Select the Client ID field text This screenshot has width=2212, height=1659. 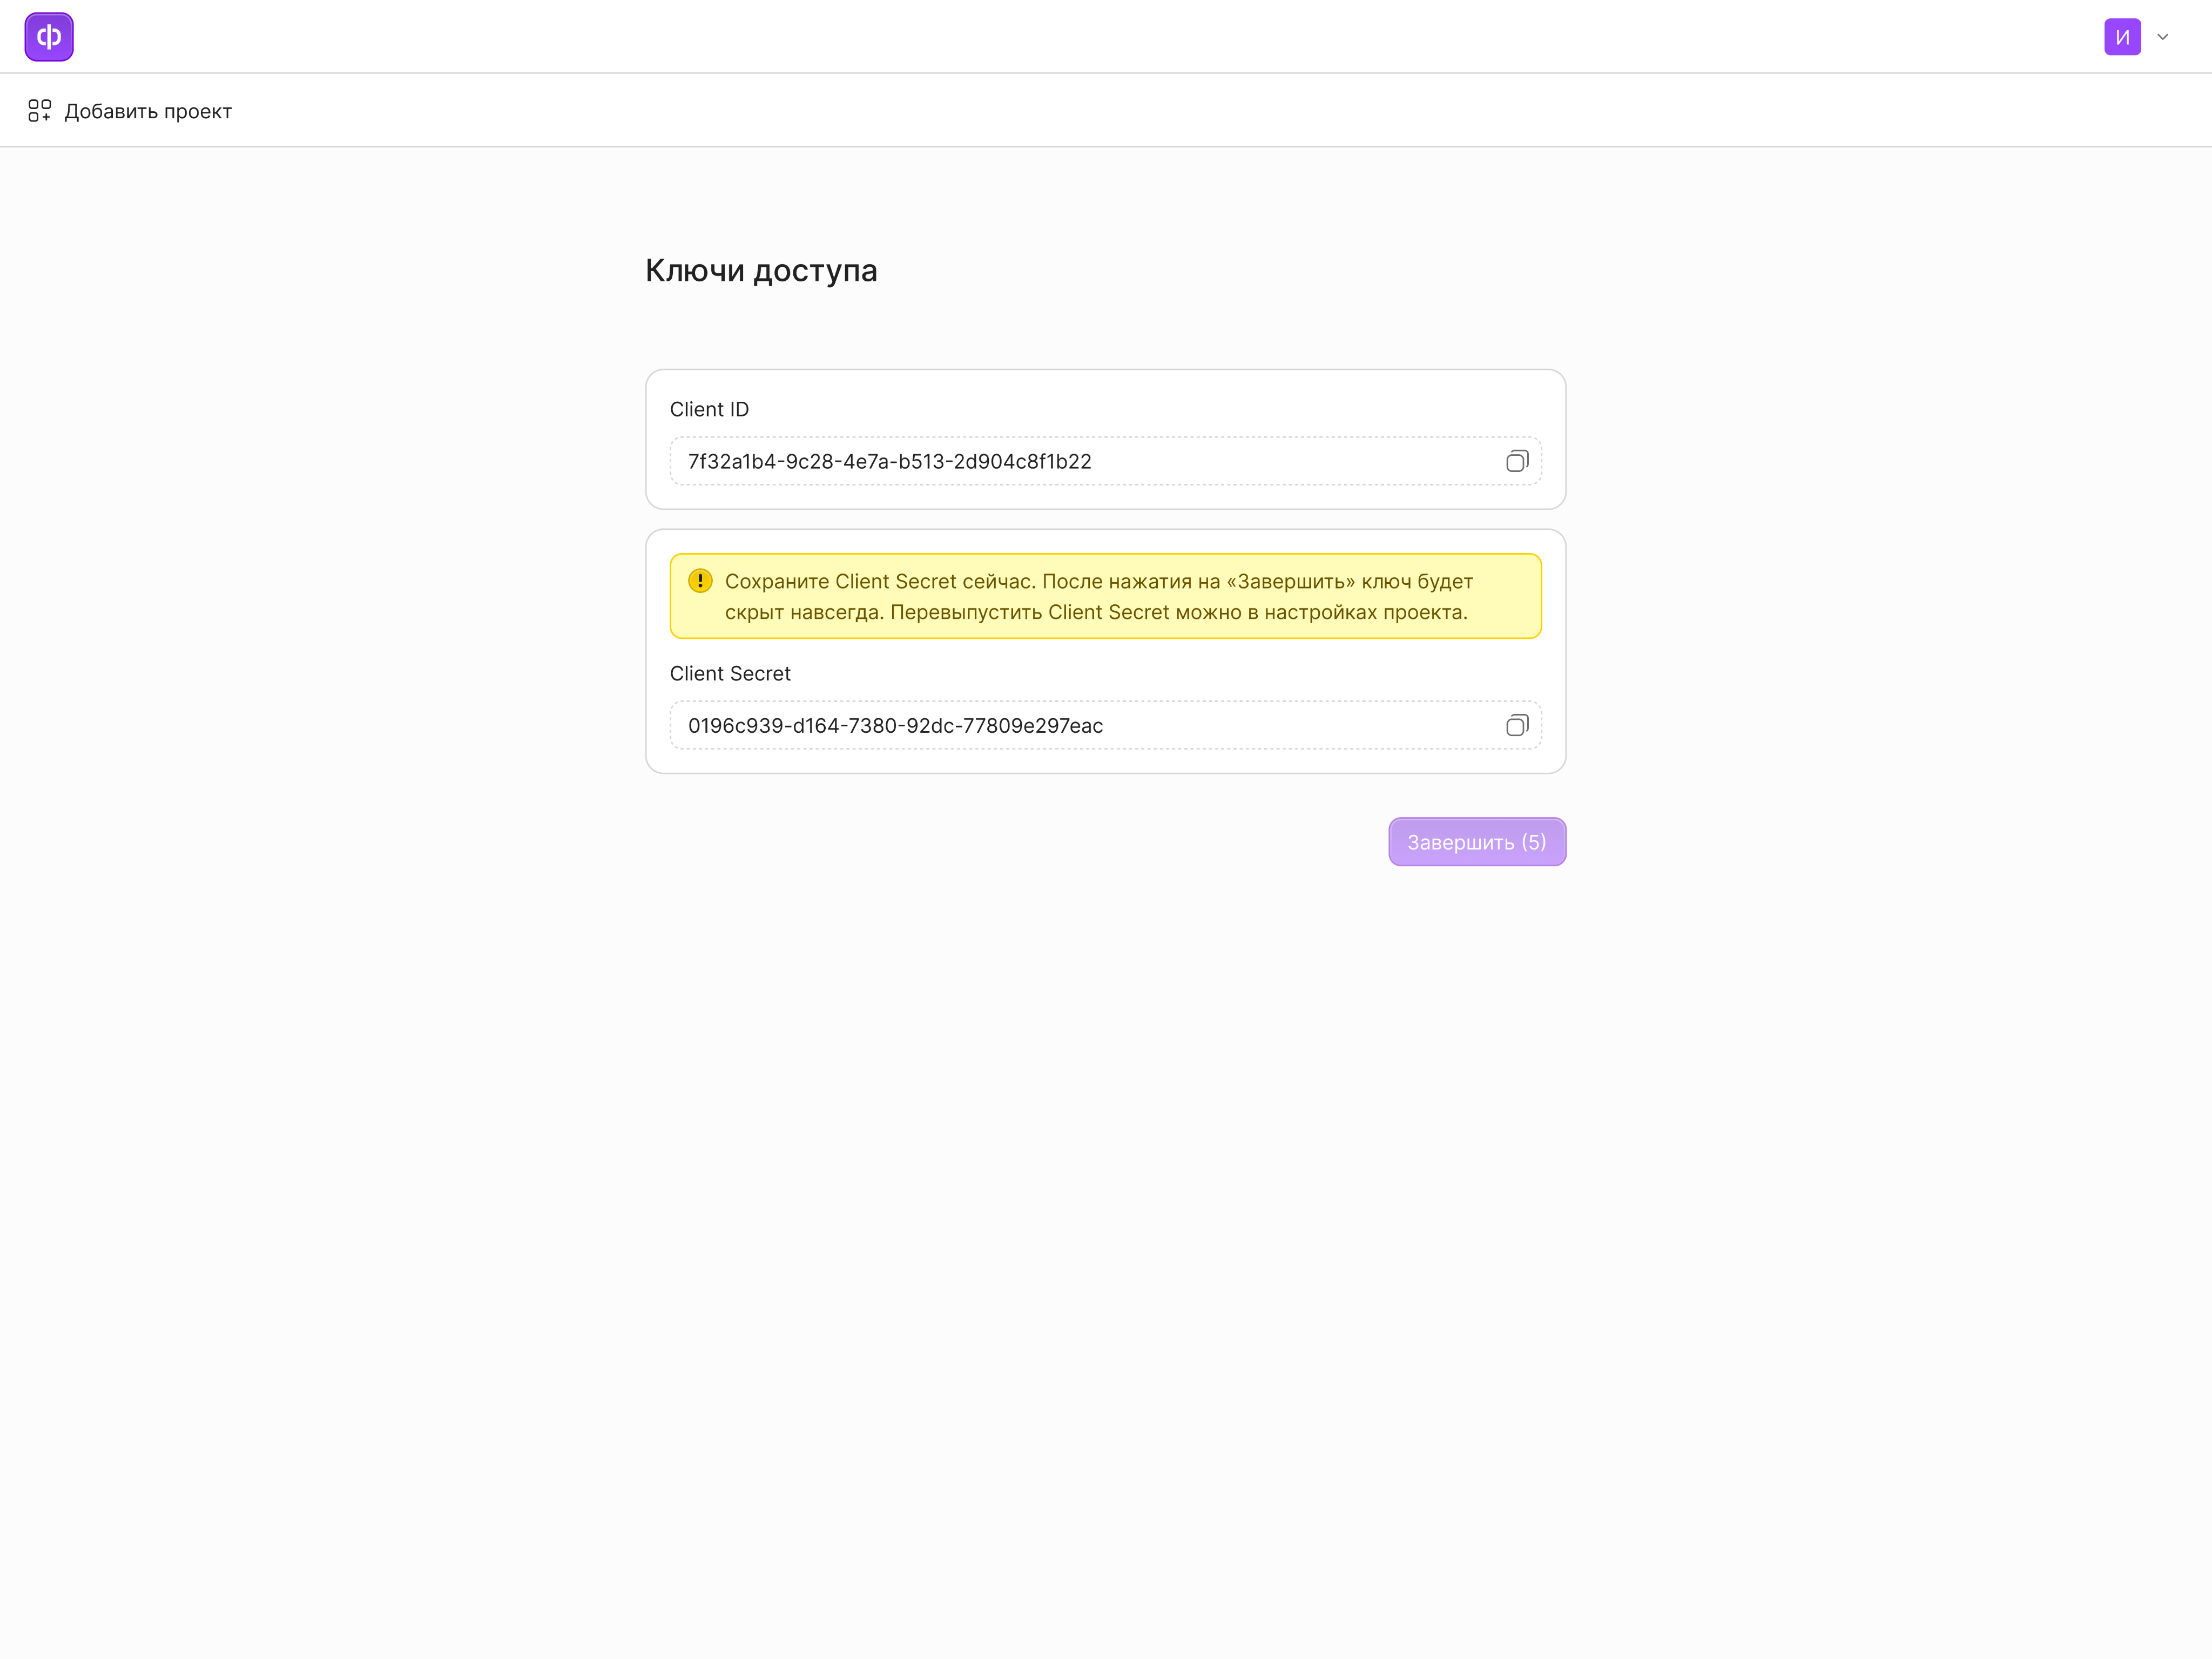[x=889, y=461]
